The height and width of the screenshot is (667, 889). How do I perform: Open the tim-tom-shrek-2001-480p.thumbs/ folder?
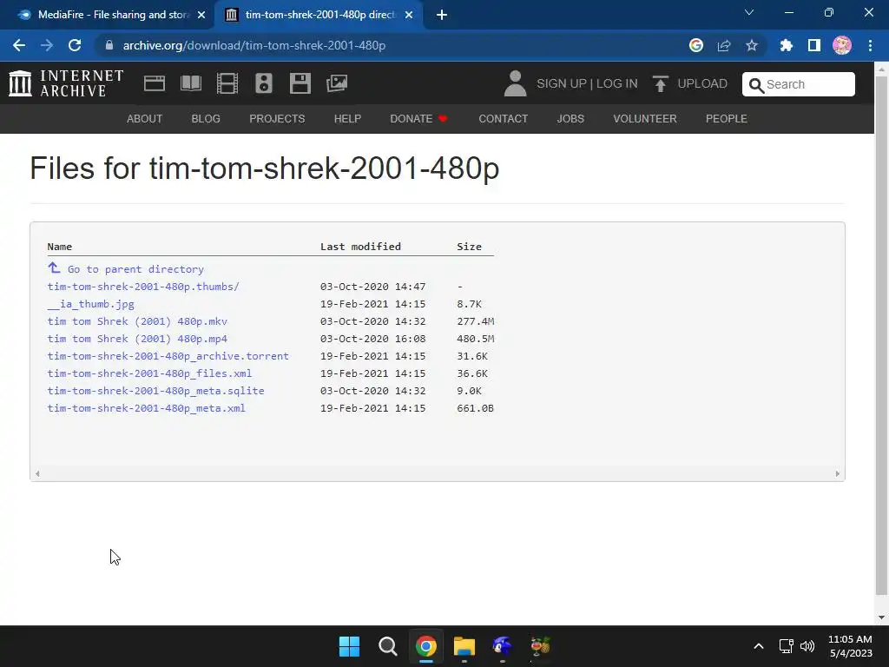[x=143, y=287]
